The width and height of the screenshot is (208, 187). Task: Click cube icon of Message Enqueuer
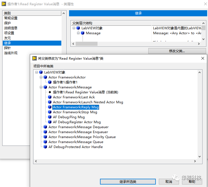[45, 132]
